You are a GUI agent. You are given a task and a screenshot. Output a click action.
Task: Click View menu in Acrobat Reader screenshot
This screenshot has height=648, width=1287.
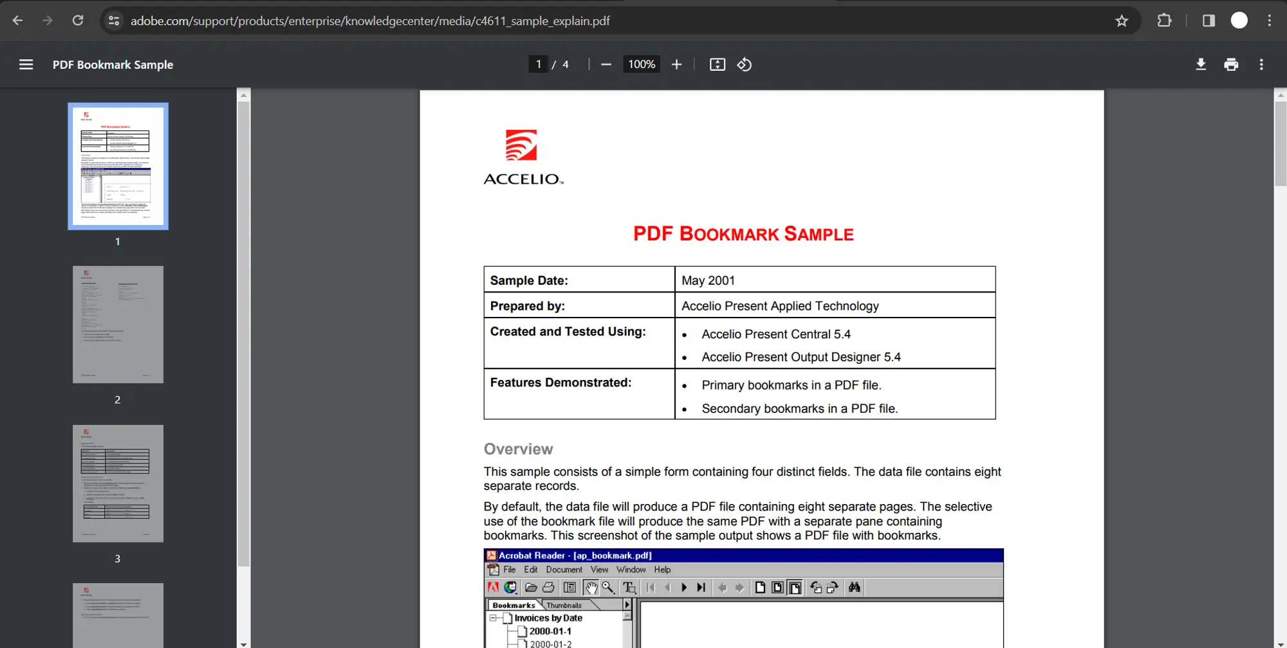tap(599, 570)
